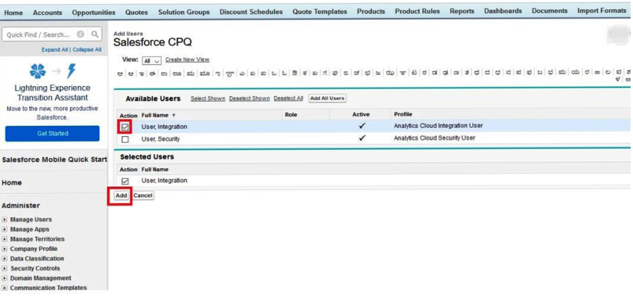Check the User, Security checkbox

tap(125, 139)
